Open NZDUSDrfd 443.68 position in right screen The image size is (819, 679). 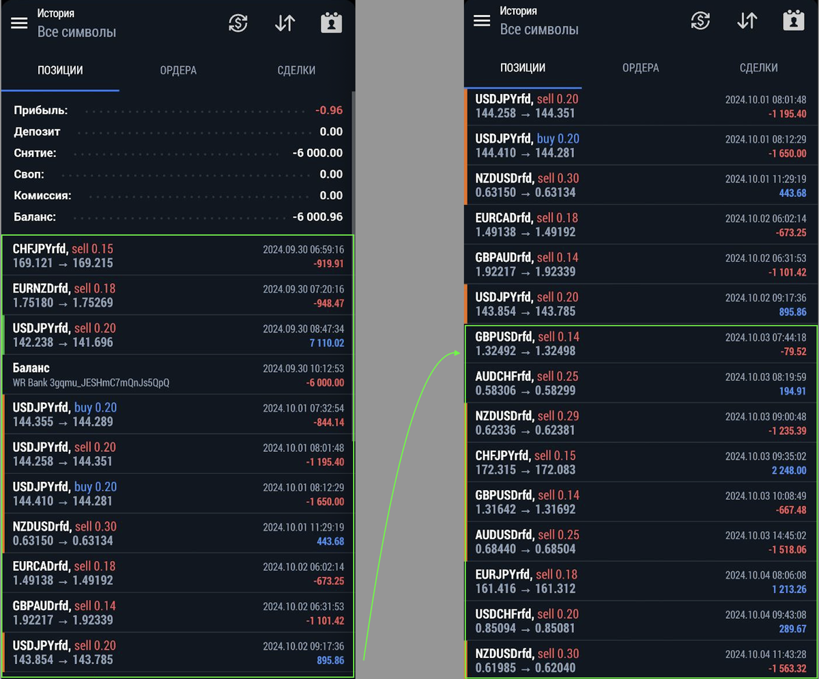click(x=641, y=185)
